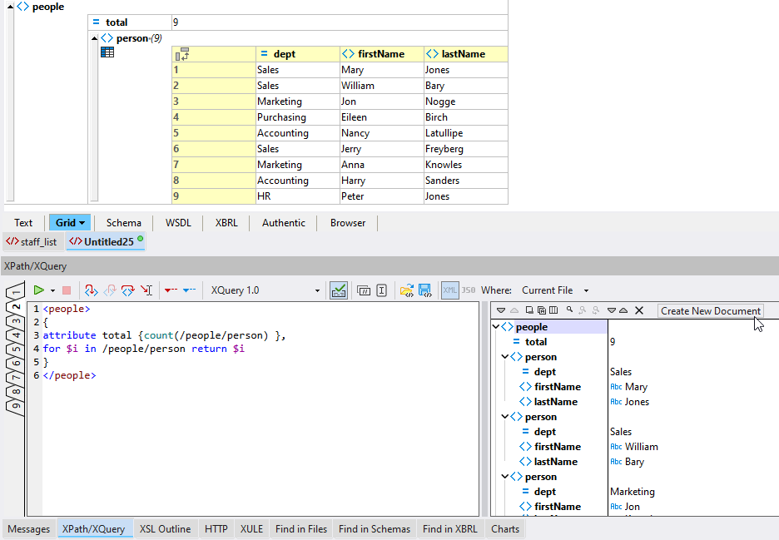
Task: Click the clear results X icon
Action: coord(639,310)
